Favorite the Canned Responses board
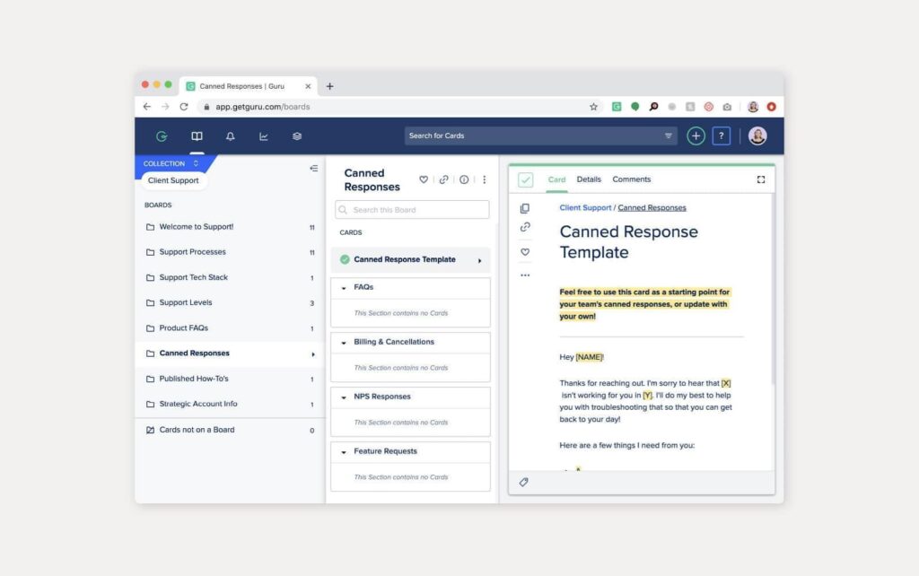This screenshot has width=919, height=576. tap(424, 179)
